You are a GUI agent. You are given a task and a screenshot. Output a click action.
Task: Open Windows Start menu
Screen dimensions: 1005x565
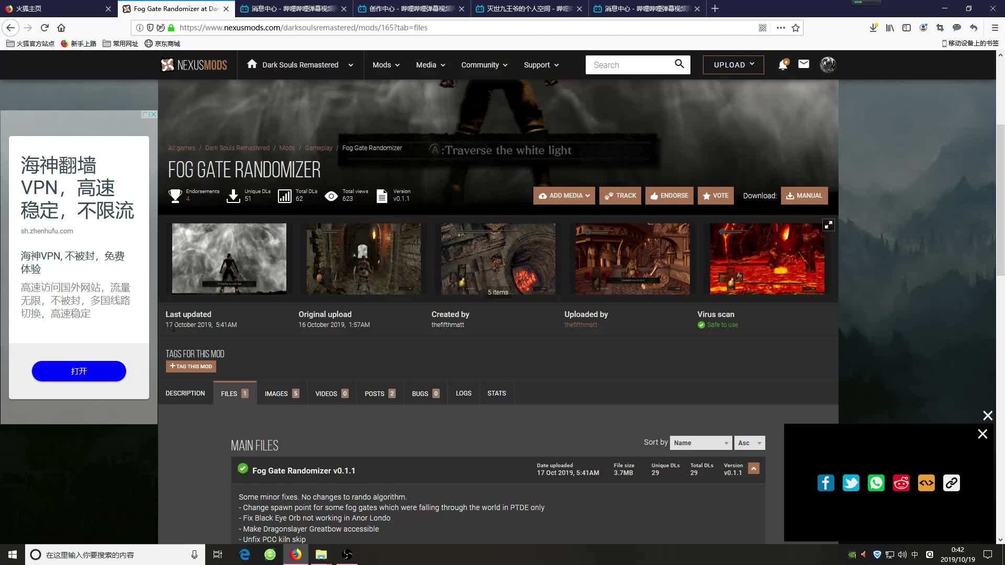(13, 555)
